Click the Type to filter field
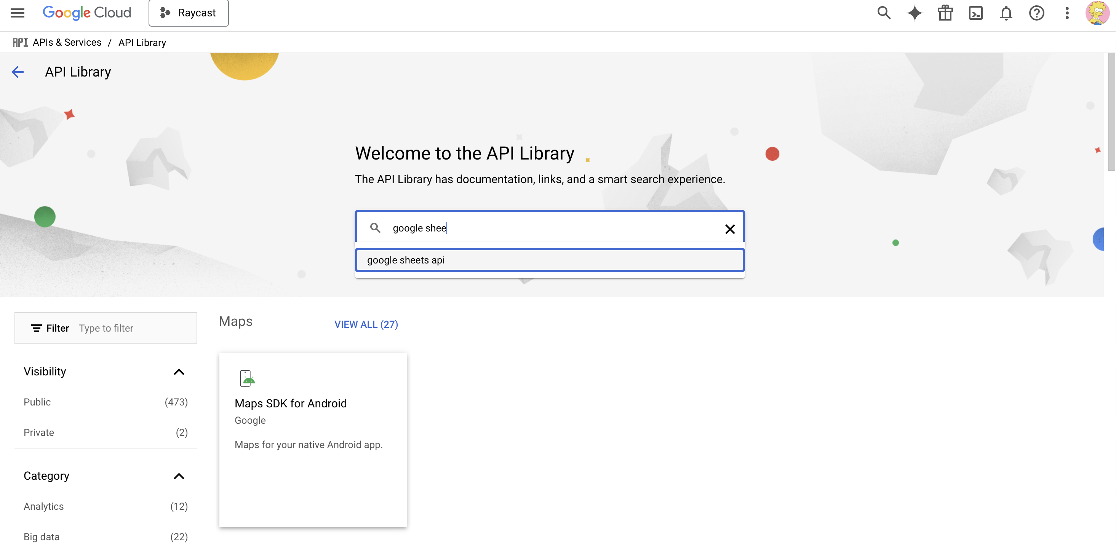This screenshot has height=549, width=1116. pyautogui.click(x=134, y=328)
